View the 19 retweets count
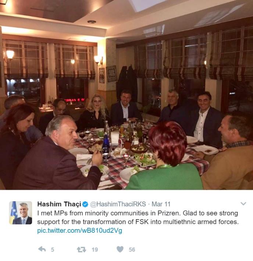253x261 pixels. tap(95, 250)
